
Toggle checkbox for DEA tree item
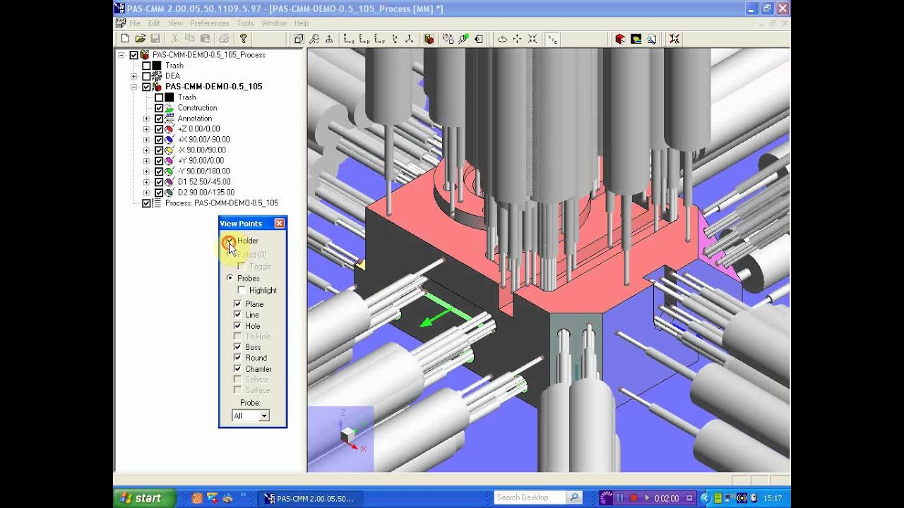pos(146,76)
